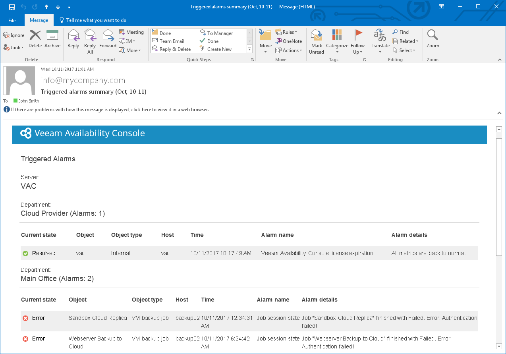Click the sender's avatar picture
The height and width of the screenshot is (354, 506).
click(19, 81)
